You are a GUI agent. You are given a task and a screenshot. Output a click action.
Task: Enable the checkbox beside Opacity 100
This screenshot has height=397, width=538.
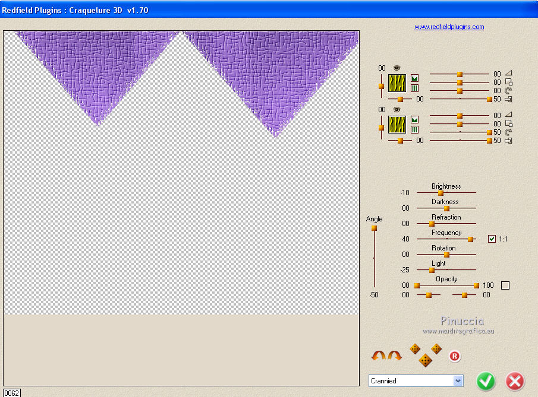[x=505, y=285]
